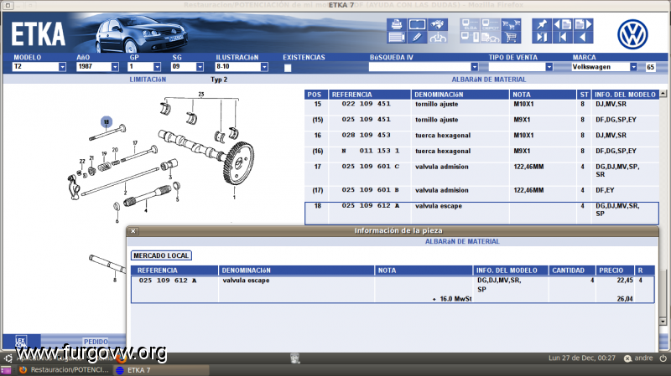671x376 pixels.
Task: Click the clock showing Lun 27 de Dec
Action: [581, 358]
